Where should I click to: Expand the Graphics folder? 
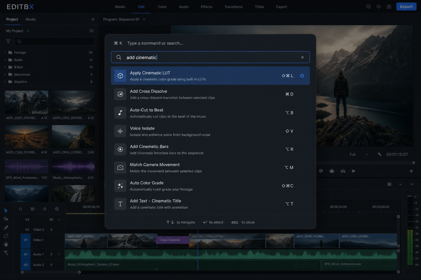click(5, 82)
